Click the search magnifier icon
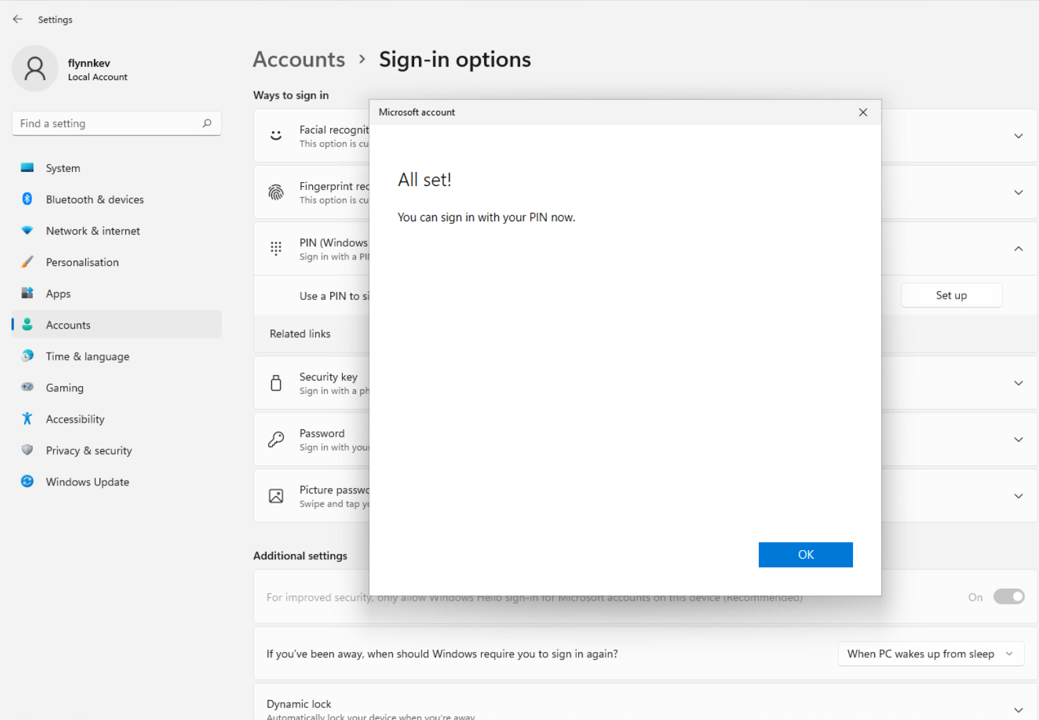The image size is (1039, 720). [x=207, y=123]
